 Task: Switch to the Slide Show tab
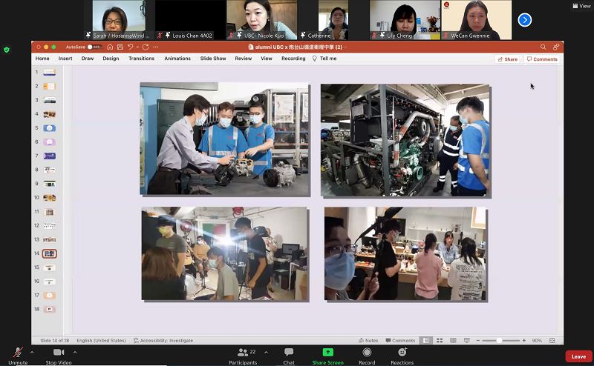pos(213,59)
